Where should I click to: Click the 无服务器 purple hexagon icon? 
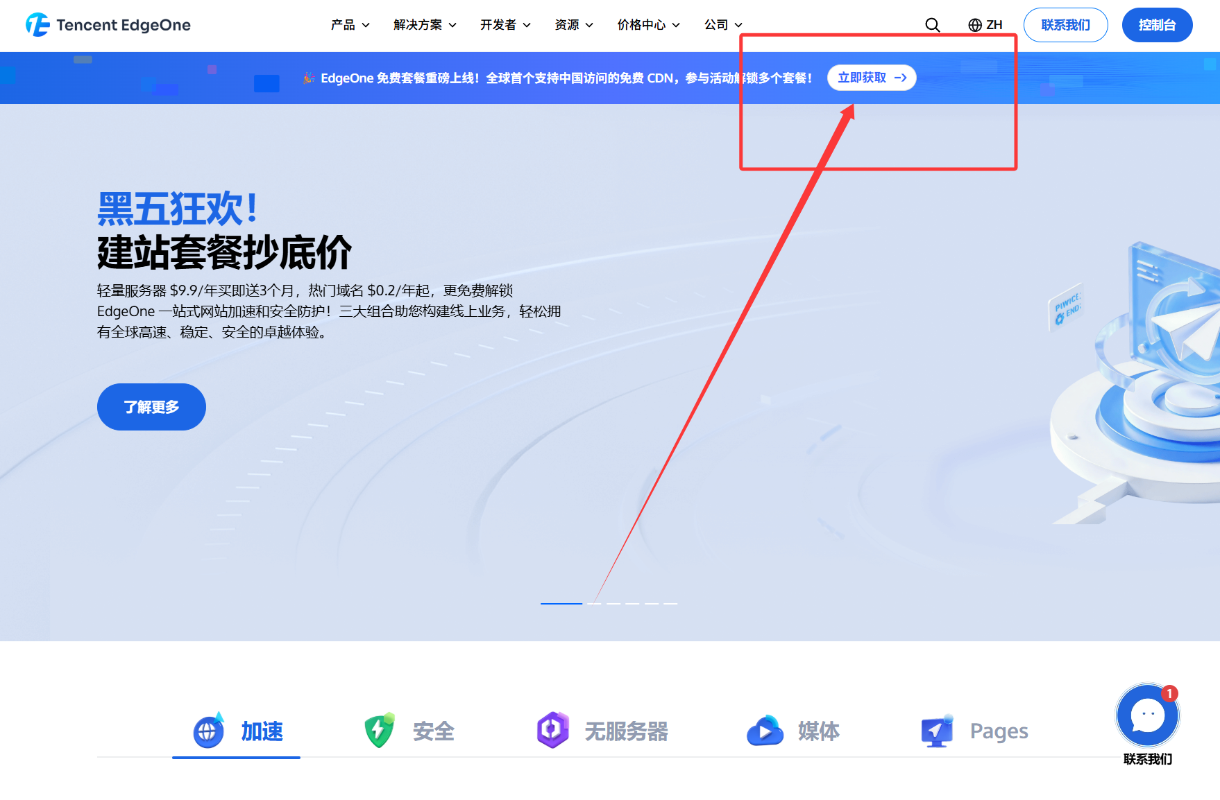click(x=552, y=730)
